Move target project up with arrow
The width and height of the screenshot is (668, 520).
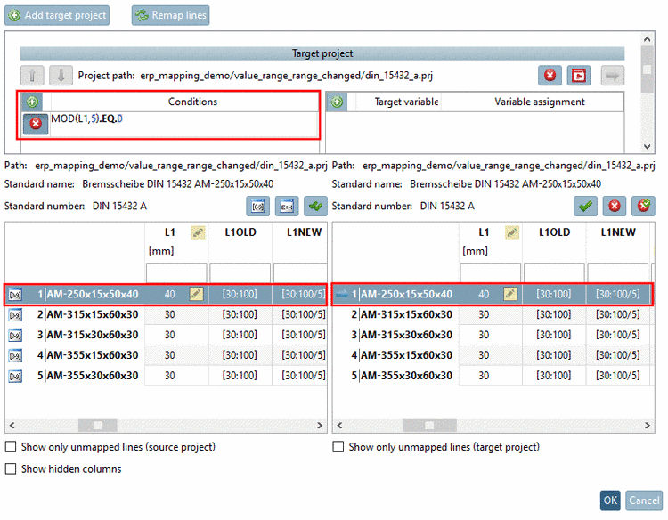coord(32,76)
